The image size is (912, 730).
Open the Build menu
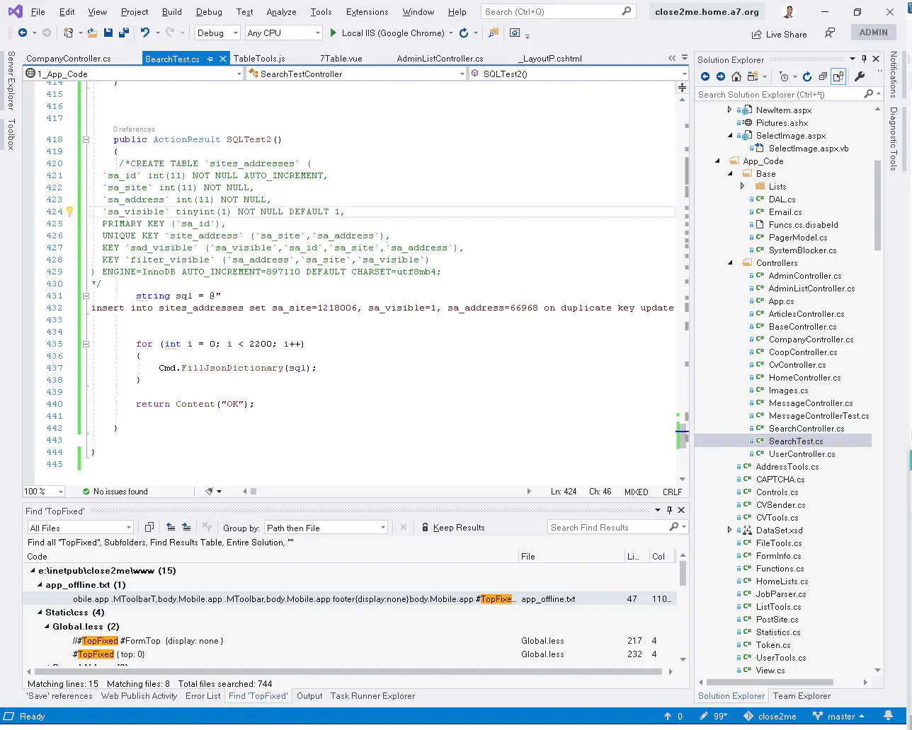[171, 12]
